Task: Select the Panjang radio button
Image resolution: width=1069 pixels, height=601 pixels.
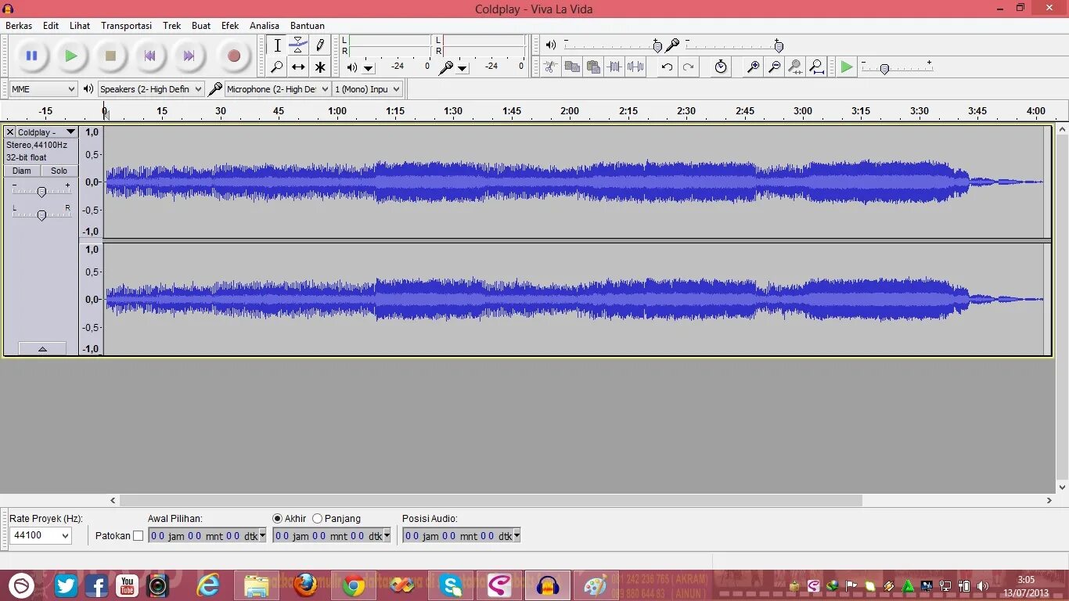Action: (317, 518)
